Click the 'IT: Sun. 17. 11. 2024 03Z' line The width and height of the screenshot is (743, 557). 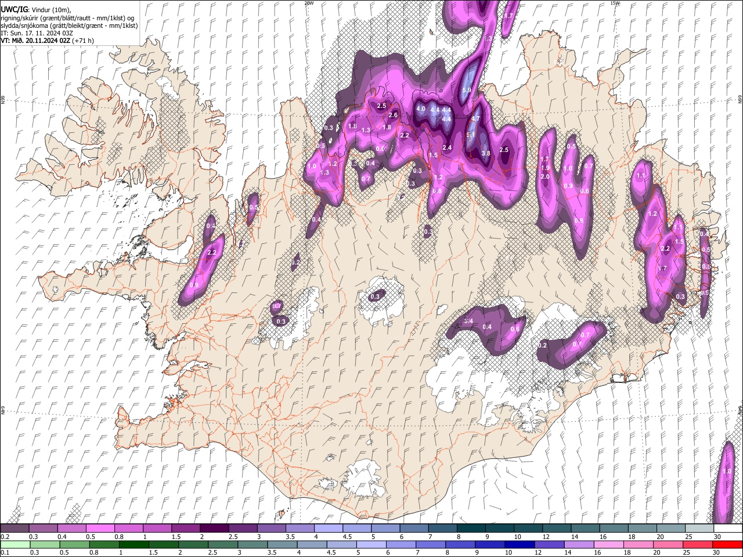click(x=37, y=33)
